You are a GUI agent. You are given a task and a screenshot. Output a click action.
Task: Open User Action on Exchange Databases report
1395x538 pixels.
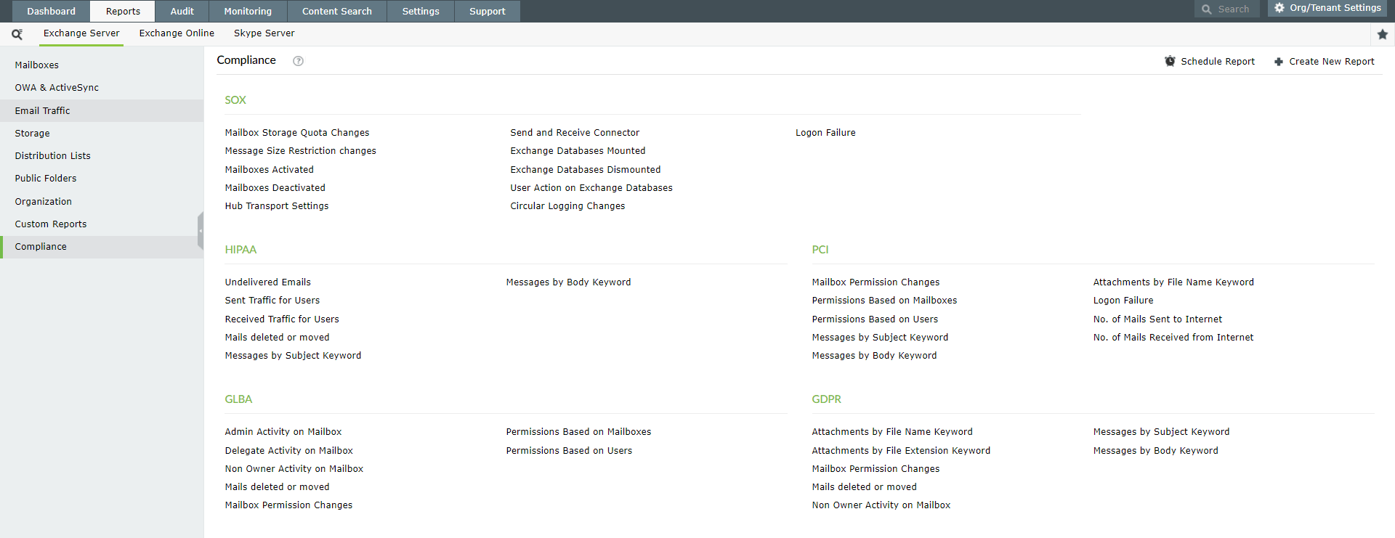591,188
